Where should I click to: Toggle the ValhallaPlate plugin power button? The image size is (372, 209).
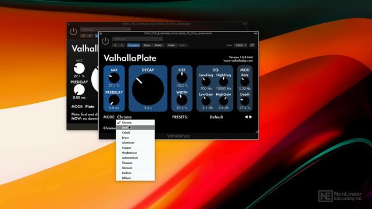pos(105,41)
